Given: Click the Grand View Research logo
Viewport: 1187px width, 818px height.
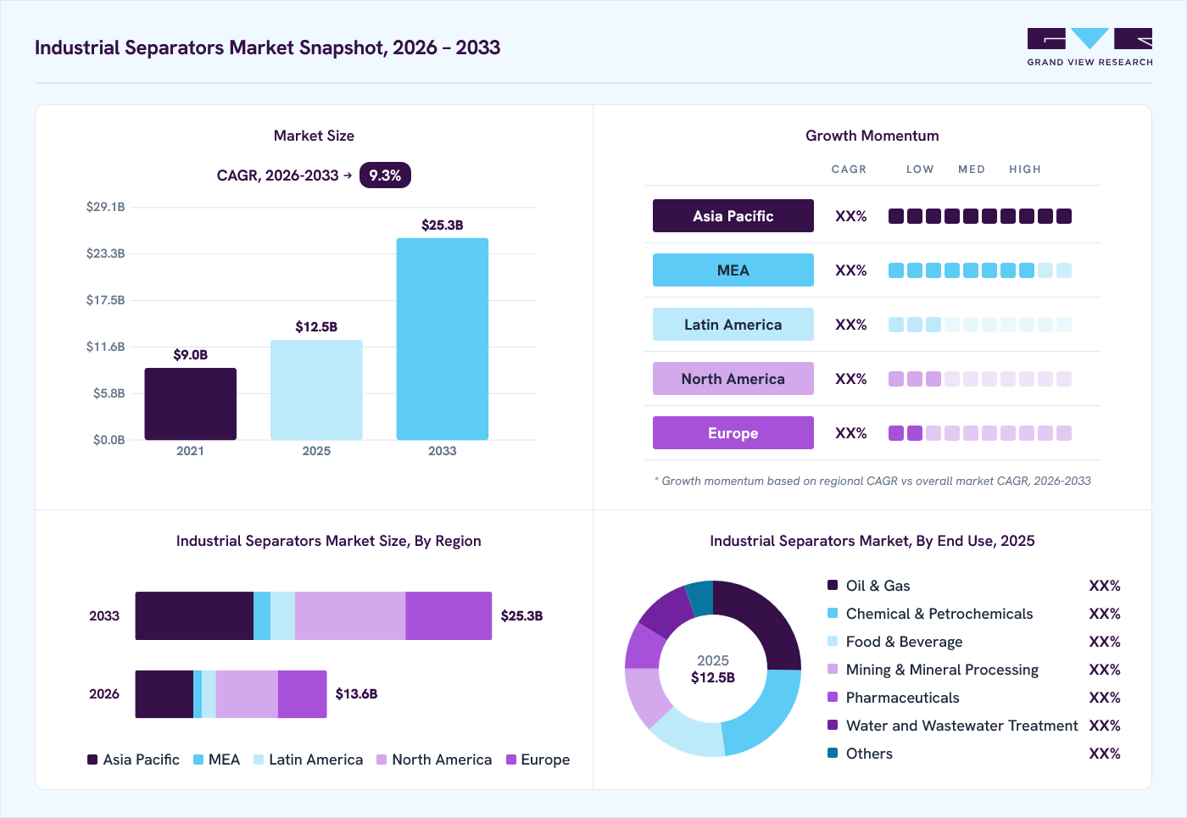Looking at the screenshot, I should pos(1089,47).
